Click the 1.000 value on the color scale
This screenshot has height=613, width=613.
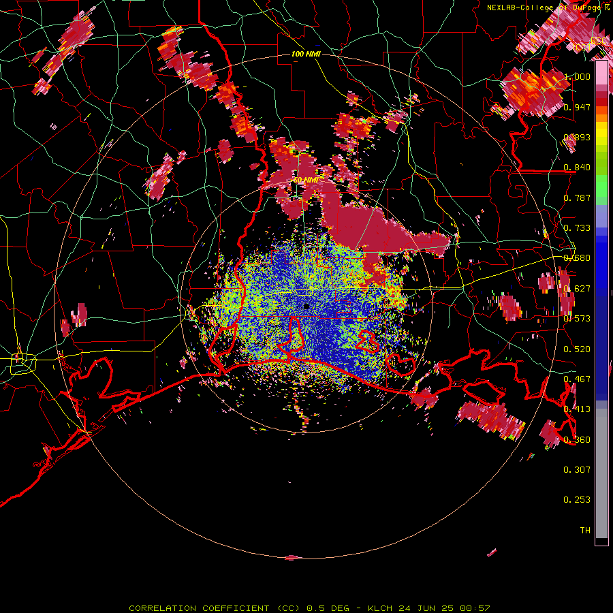pyautogui.click(x=577, y=76)
